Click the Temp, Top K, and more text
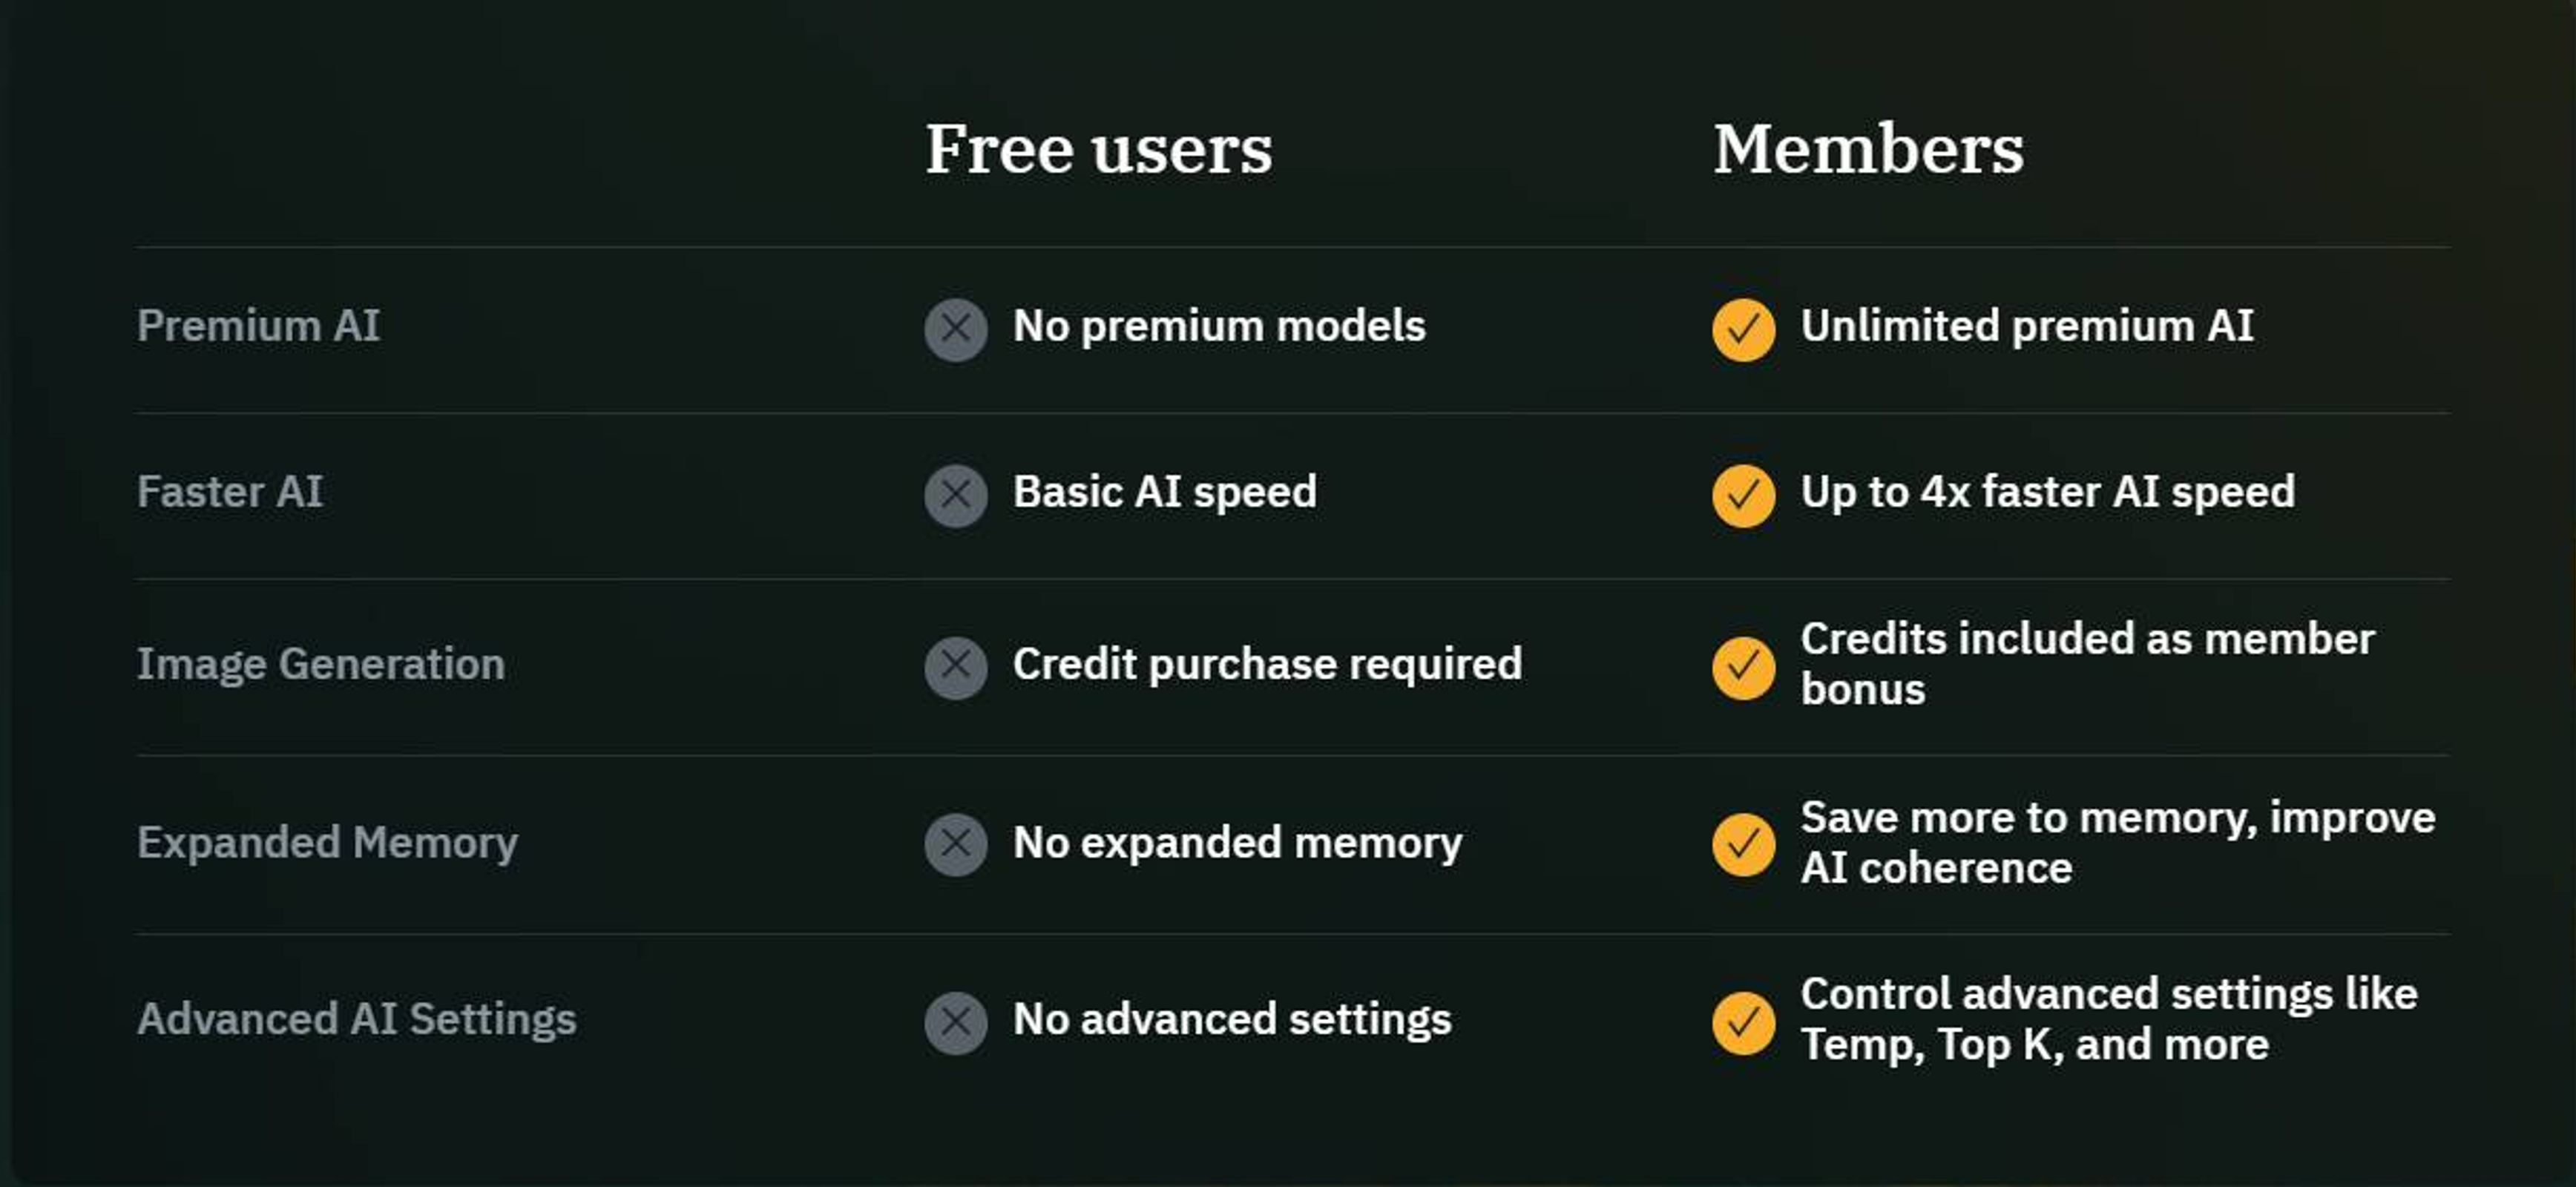This screenshot has width=2576, height=1187. click(x=2035, y=1045)
